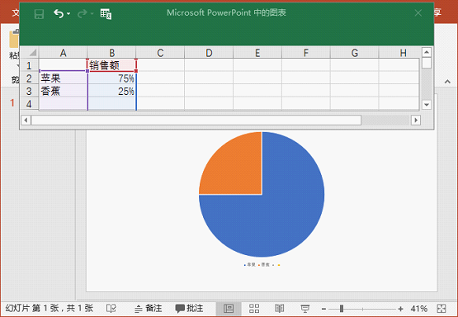This screenshot has width=458, height=317.
Task: Collapse the ribbon with chevron arrow
Action: 447,82
